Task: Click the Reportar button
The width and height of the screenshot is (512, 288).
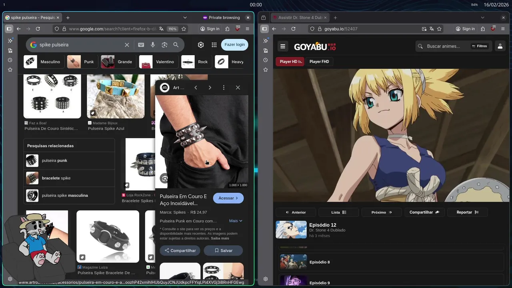Action: click(468, 212)
